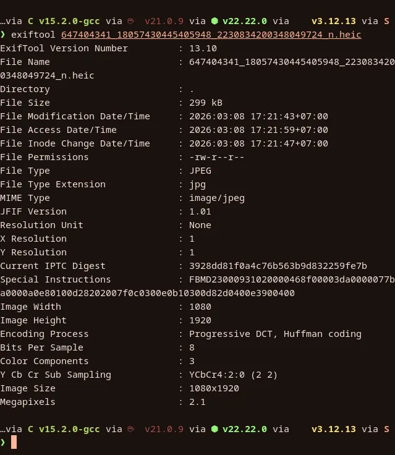Click the MIME Type value image/jpeg

point(216,198)
